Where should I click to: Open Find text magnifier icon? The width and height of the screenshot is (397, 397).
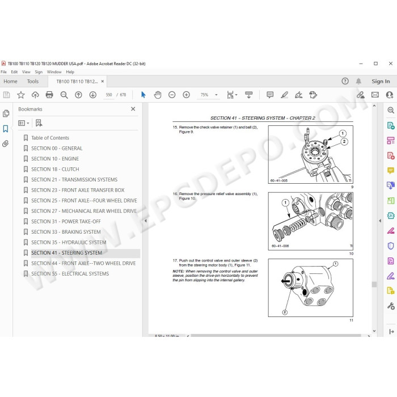[64, 95]
